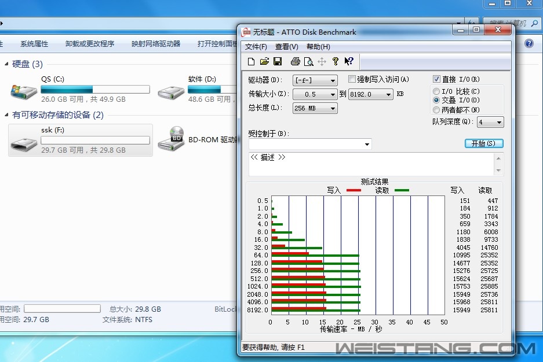Viewport: 543px width, 362px height.
Task: Choose the 两者都不 radio option
Action: tap(436, 110)
